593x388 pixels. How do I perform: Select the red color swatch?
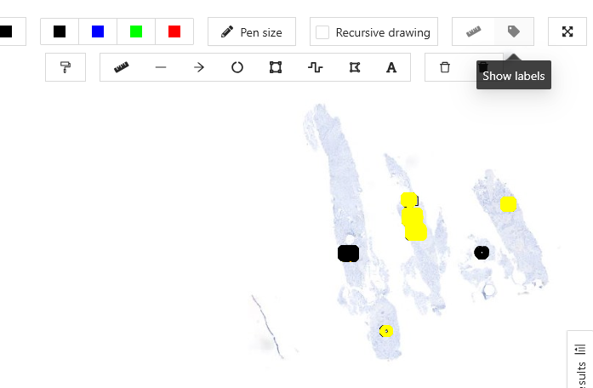(x=174, y=31)
